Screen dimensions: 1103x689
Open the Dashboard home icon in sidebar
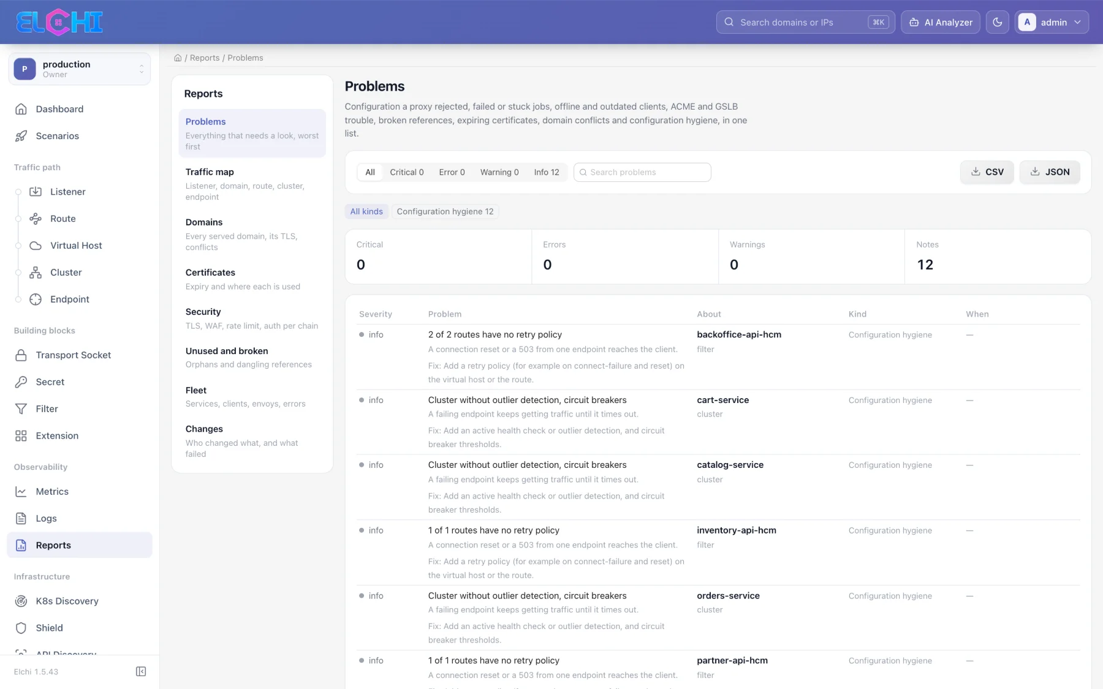pos(21,109)
